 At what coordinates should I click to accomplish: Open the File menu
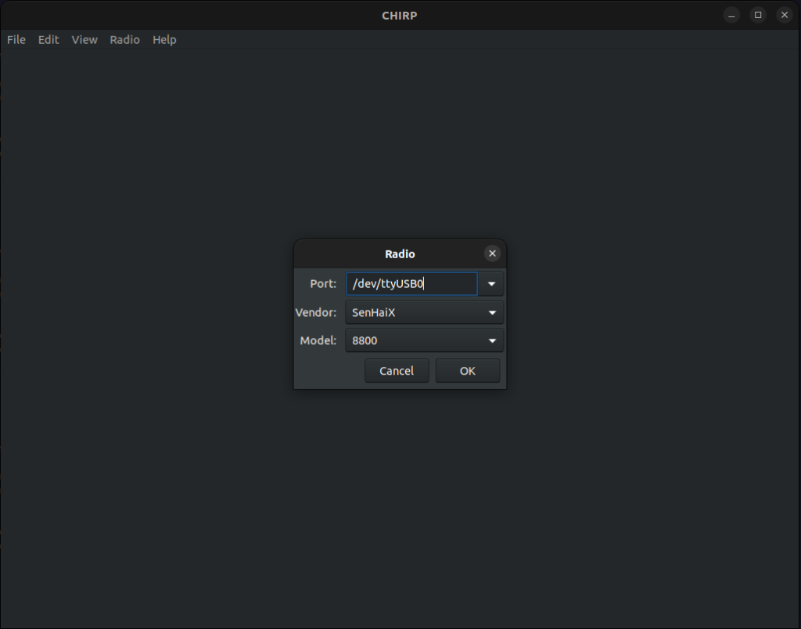click(x=16, y=40)
